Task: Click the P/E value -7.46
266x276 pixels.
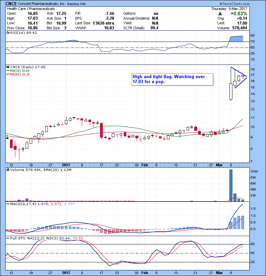Action: (x=109, y=14)
